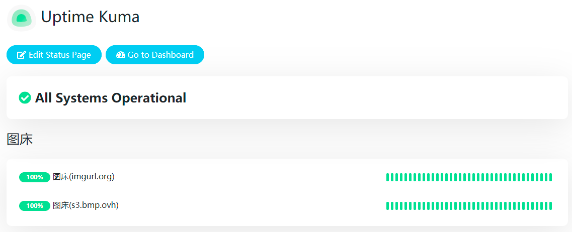Click the 图床 group heading
Screen dimensions: 572x232
(20, 140)
